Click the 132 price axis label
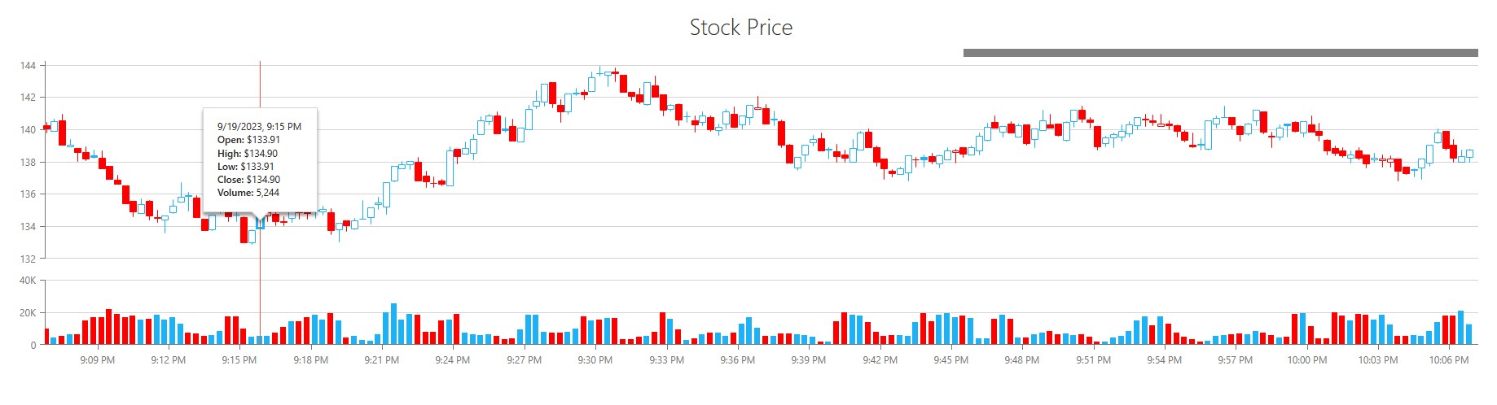 28,259
